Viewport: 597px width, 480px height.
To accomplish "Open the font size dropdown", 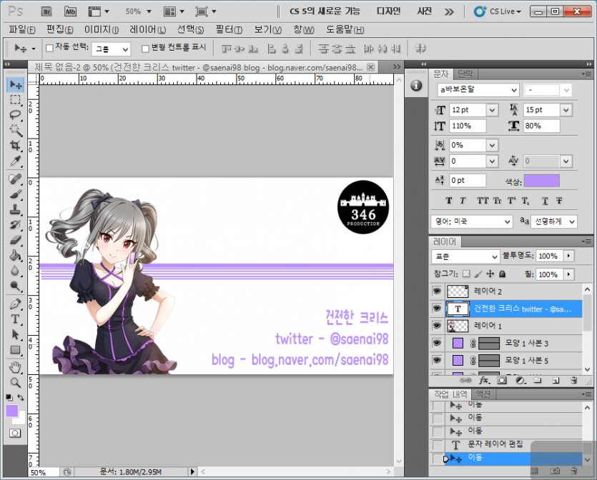I will tap(493, 110).
